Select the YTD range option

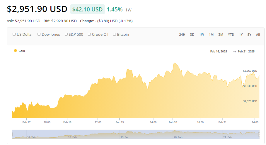231,35
